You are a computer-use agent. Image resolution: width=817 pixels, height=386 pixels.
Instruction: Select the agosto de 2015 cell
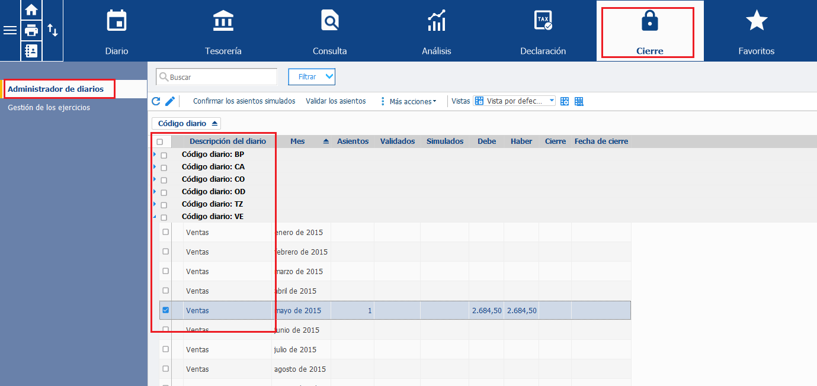click(301, 369)
